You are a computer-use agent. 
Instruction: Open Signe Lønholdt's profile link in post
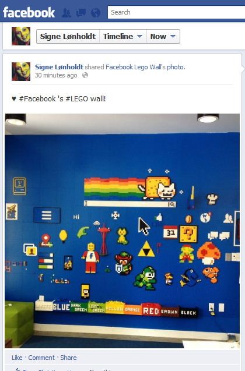[x=60, y=67]
